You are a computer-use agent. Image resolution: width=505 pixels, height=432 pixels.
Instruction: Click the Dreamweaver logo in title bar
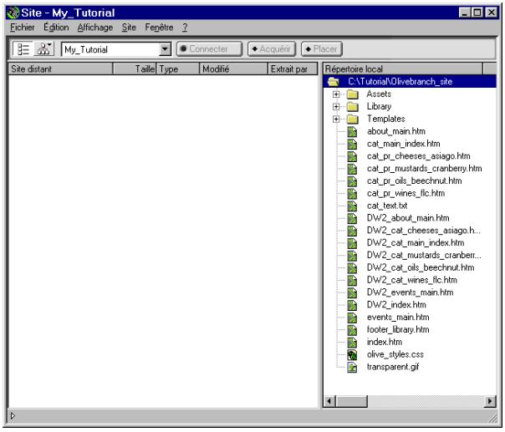point(13,13)
